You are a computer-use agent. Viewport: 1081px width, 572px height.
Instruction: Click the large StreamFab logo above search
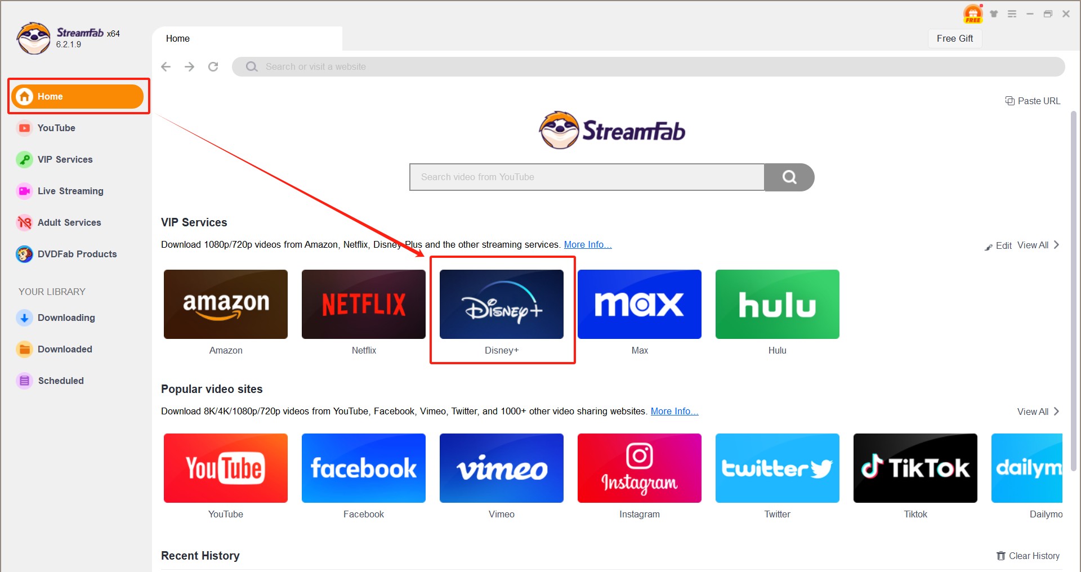tap(612, 130)
